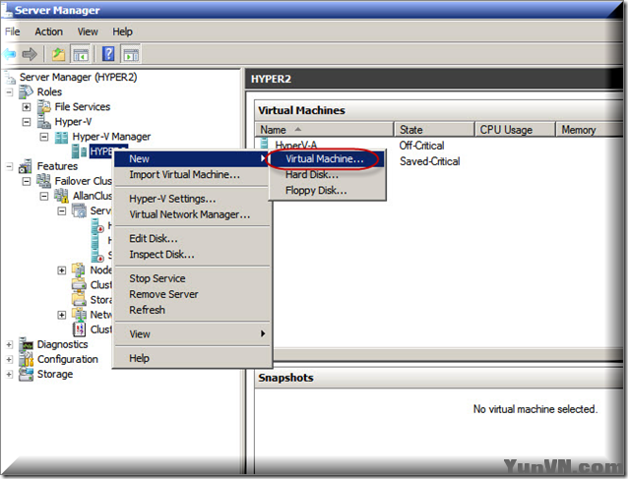Click the Forward arrow toolbar icon
Image resolution: width=628 pixels, height=479 pixels.
(x=30, y=54)
